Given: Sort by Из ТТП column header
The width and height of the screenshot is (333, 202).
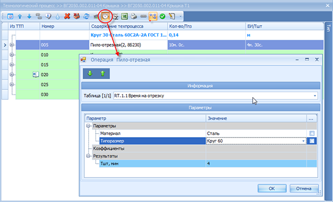Looking at the screenshot, I should pos(24,26).
